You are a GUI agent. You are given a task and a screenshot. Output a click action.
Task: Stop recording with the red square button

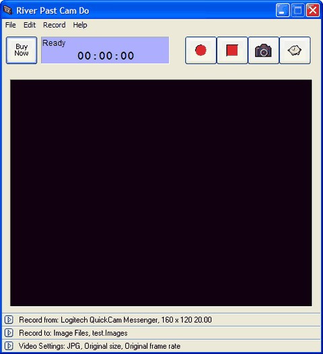232,51
